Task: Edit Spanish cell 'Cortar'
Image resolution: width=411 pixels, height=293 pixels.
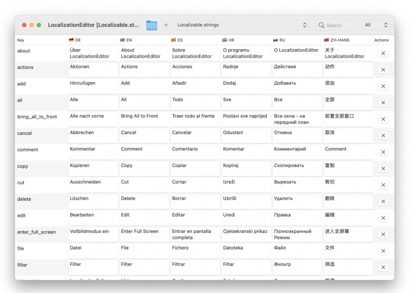Action: pyautogui.click(x=196, y=185)
